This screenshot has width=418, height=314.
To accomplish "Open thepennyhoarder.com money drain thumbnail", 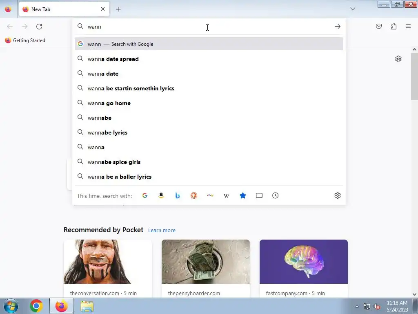I will coord(206,262).
